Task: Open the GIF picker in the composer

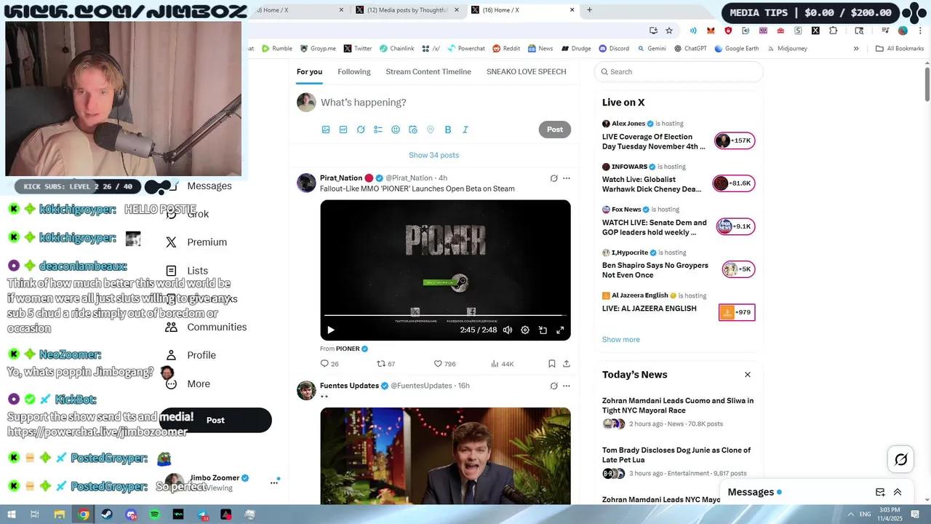Action: pyautogui.click(x=343, y=130)
